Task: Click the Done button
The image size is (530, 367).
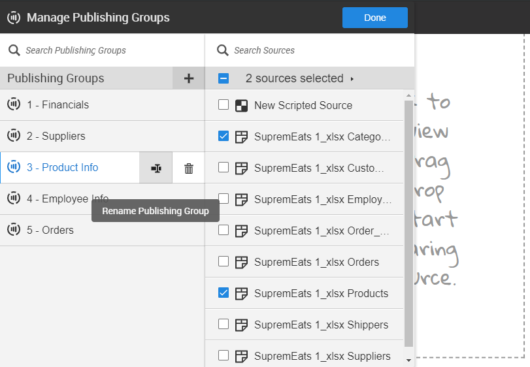Action: 374,18
